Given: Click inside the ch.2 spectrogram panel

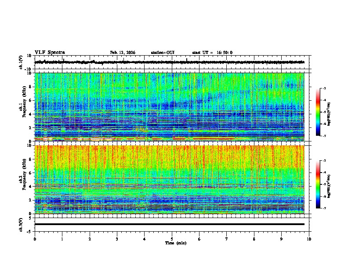Looking at the screenshot, I should click(170, 180).
